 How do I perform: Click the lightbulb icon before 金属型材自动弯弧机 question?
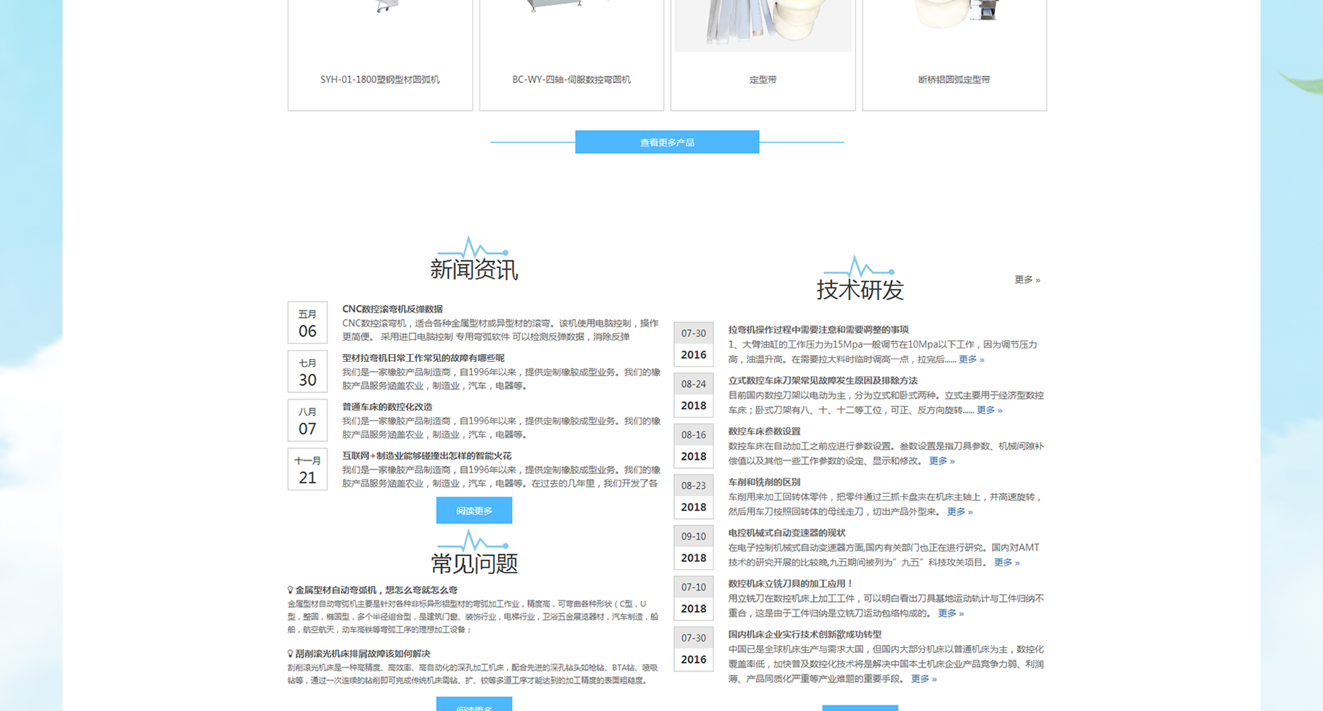[290, 589]
